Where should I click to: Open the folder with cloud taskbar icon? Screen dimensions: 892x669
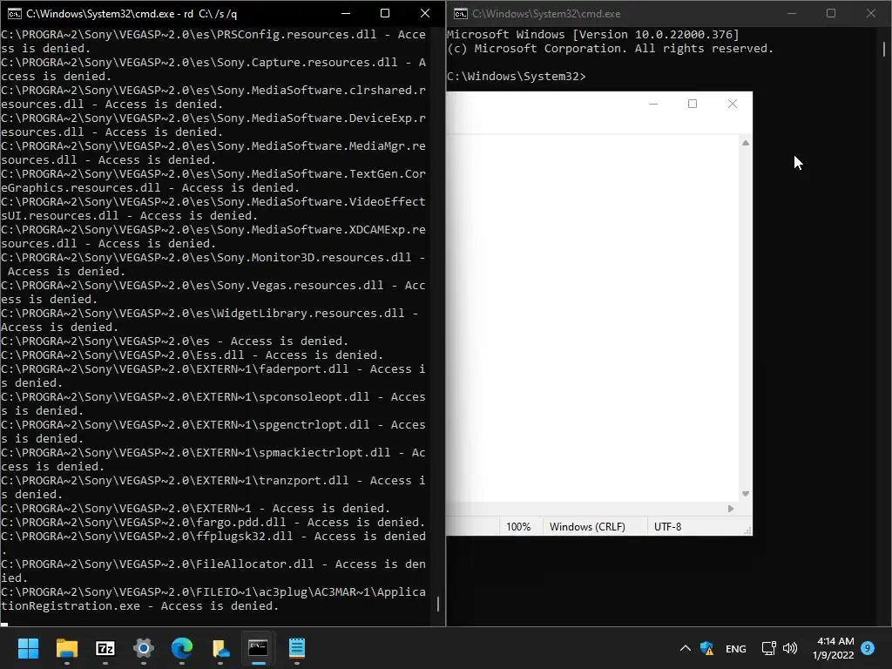220,648
